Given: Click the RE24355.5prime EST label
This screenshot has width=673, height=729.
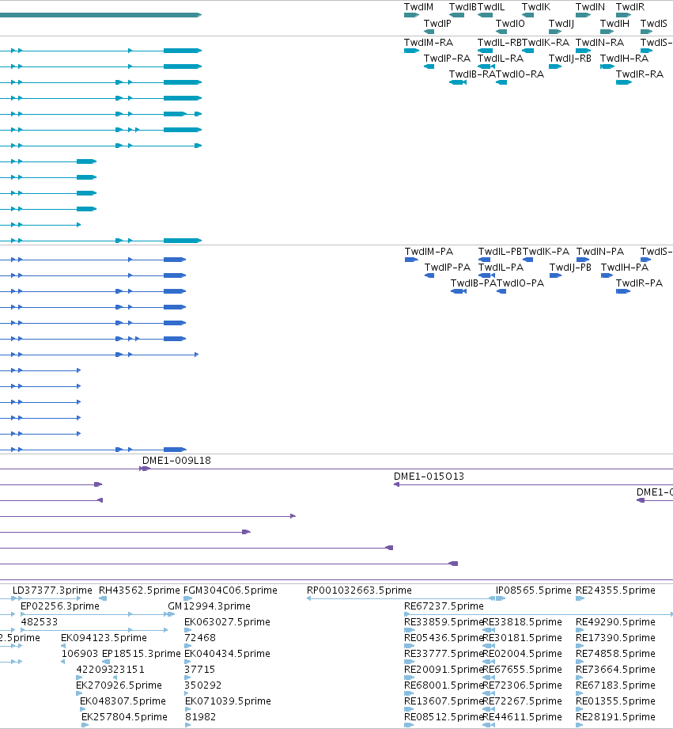Looking at the screenshot, I should click(x=615, y=590).
